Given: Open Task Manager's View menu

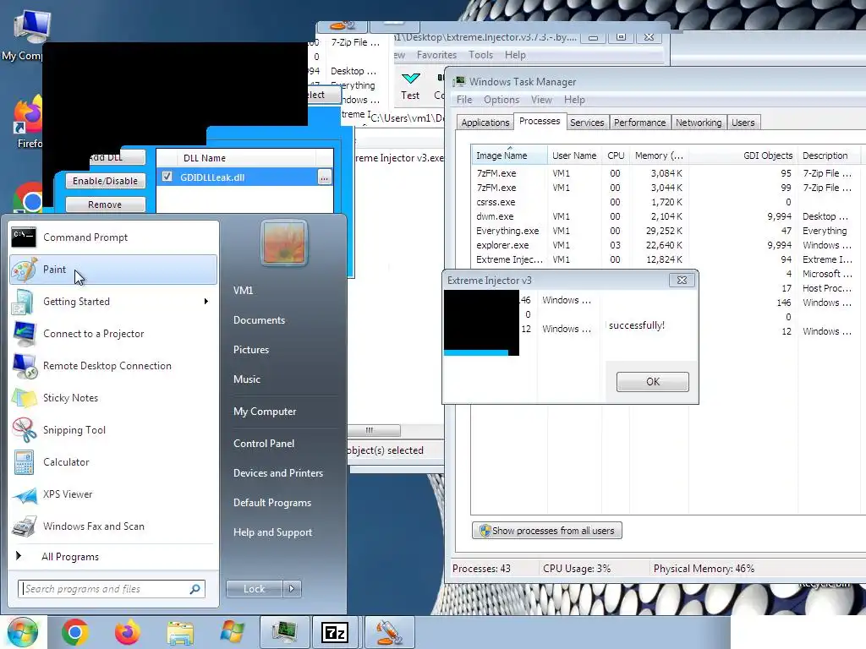Looking at the screenshot, I should [x=541, y=100].
